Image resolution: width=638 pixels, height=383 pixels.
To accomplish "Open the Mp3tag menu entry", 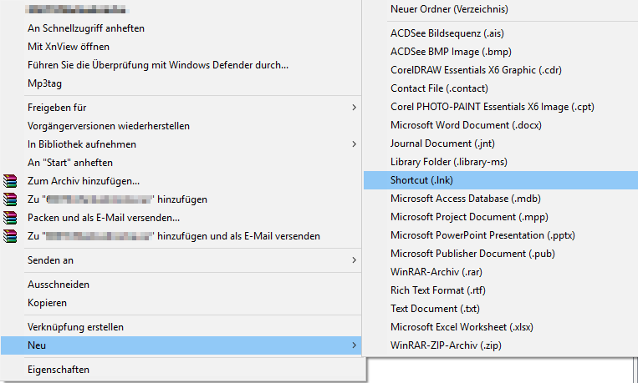I will (x=44, y=83).
